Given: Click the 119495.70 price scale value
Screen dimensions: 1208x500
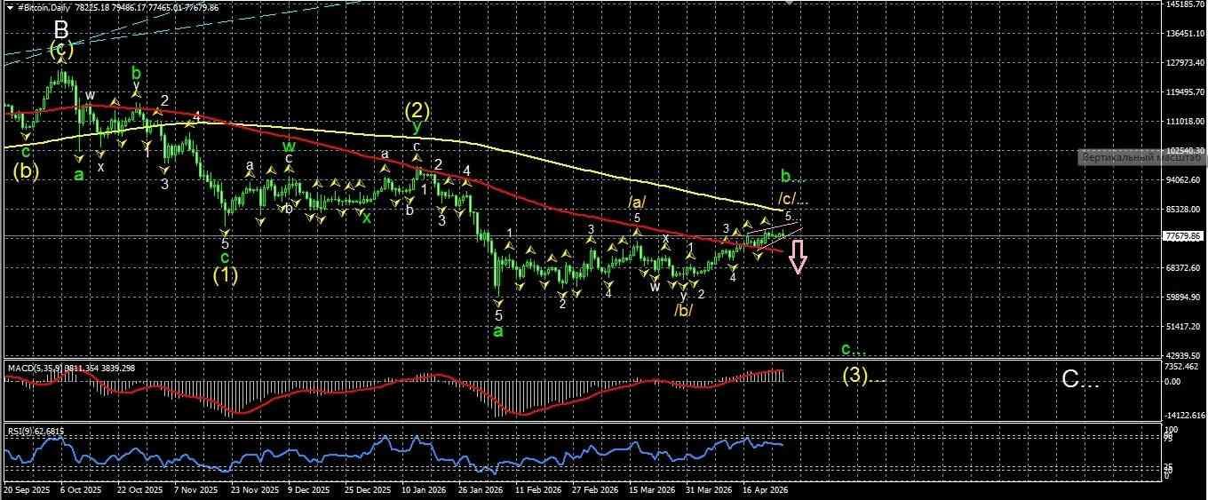Looking at the screenshot, I should click(1184, 92).
